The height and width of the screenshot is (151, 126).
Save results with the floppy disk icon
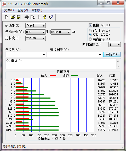pos(19,17)
